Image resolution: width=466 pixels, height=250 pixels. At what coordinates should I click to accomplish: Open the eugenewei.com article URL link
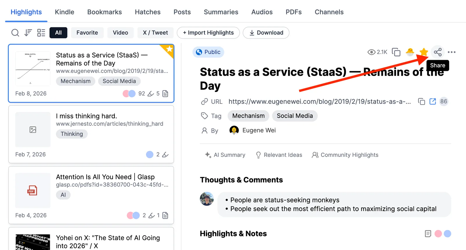tap(320, 102)
